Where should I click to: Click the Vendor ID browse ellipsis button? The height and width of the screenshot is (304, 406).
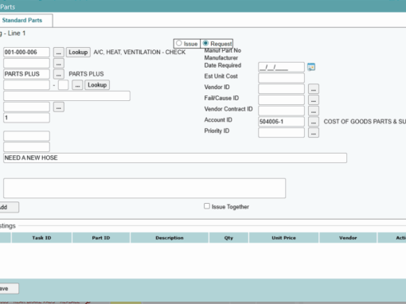314,89
